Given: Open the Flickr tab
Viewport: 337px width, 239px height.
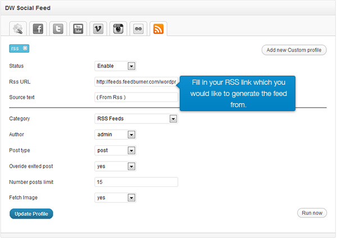Looking at the screenshot, I should click(x=138, y=29).
